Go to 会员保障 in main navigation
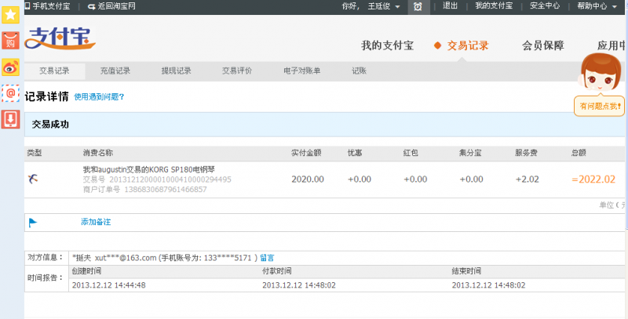Image resolution: width=628 pixels, height=319 pixels. (542, 45)
